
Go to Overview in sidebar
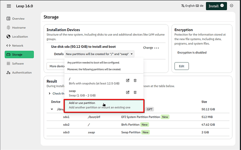(x=18, y=18)
